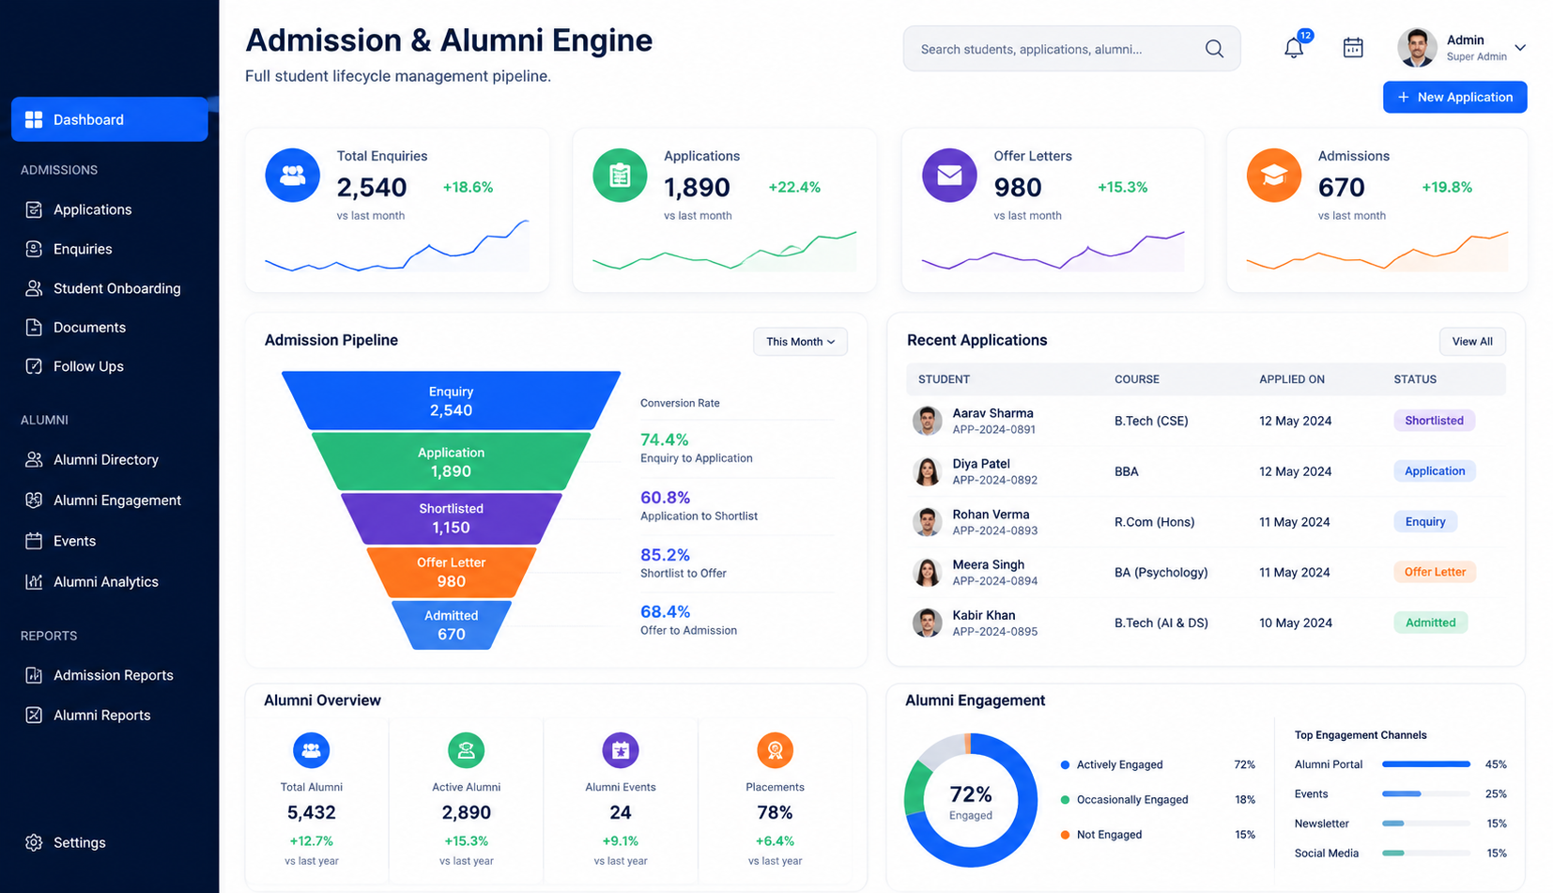Click the Enquiry funnel stage
This screenshot has width=1553, height=893.
point(451,401)
